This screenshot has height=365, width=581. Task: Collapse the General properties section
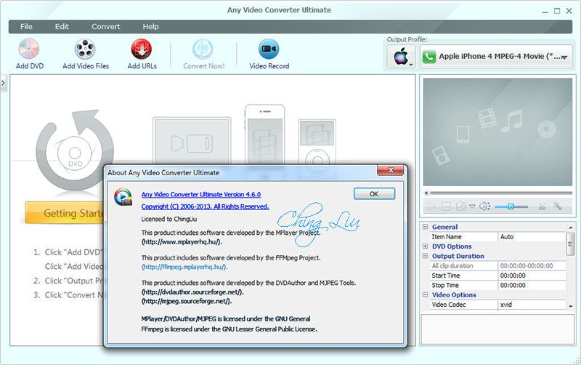[x=426, y=227]
